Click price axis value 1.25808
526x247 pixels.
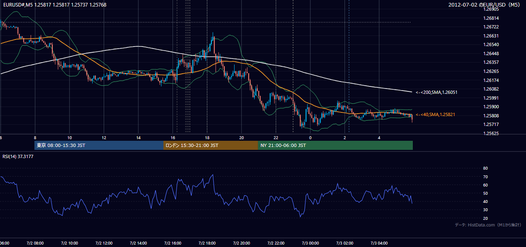492,116
